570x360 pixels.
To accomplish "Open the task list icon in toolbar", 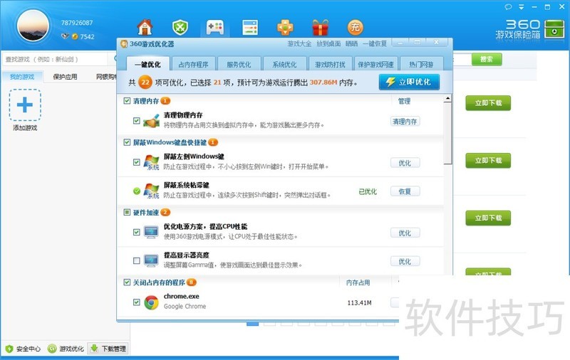I will [250, 27].
